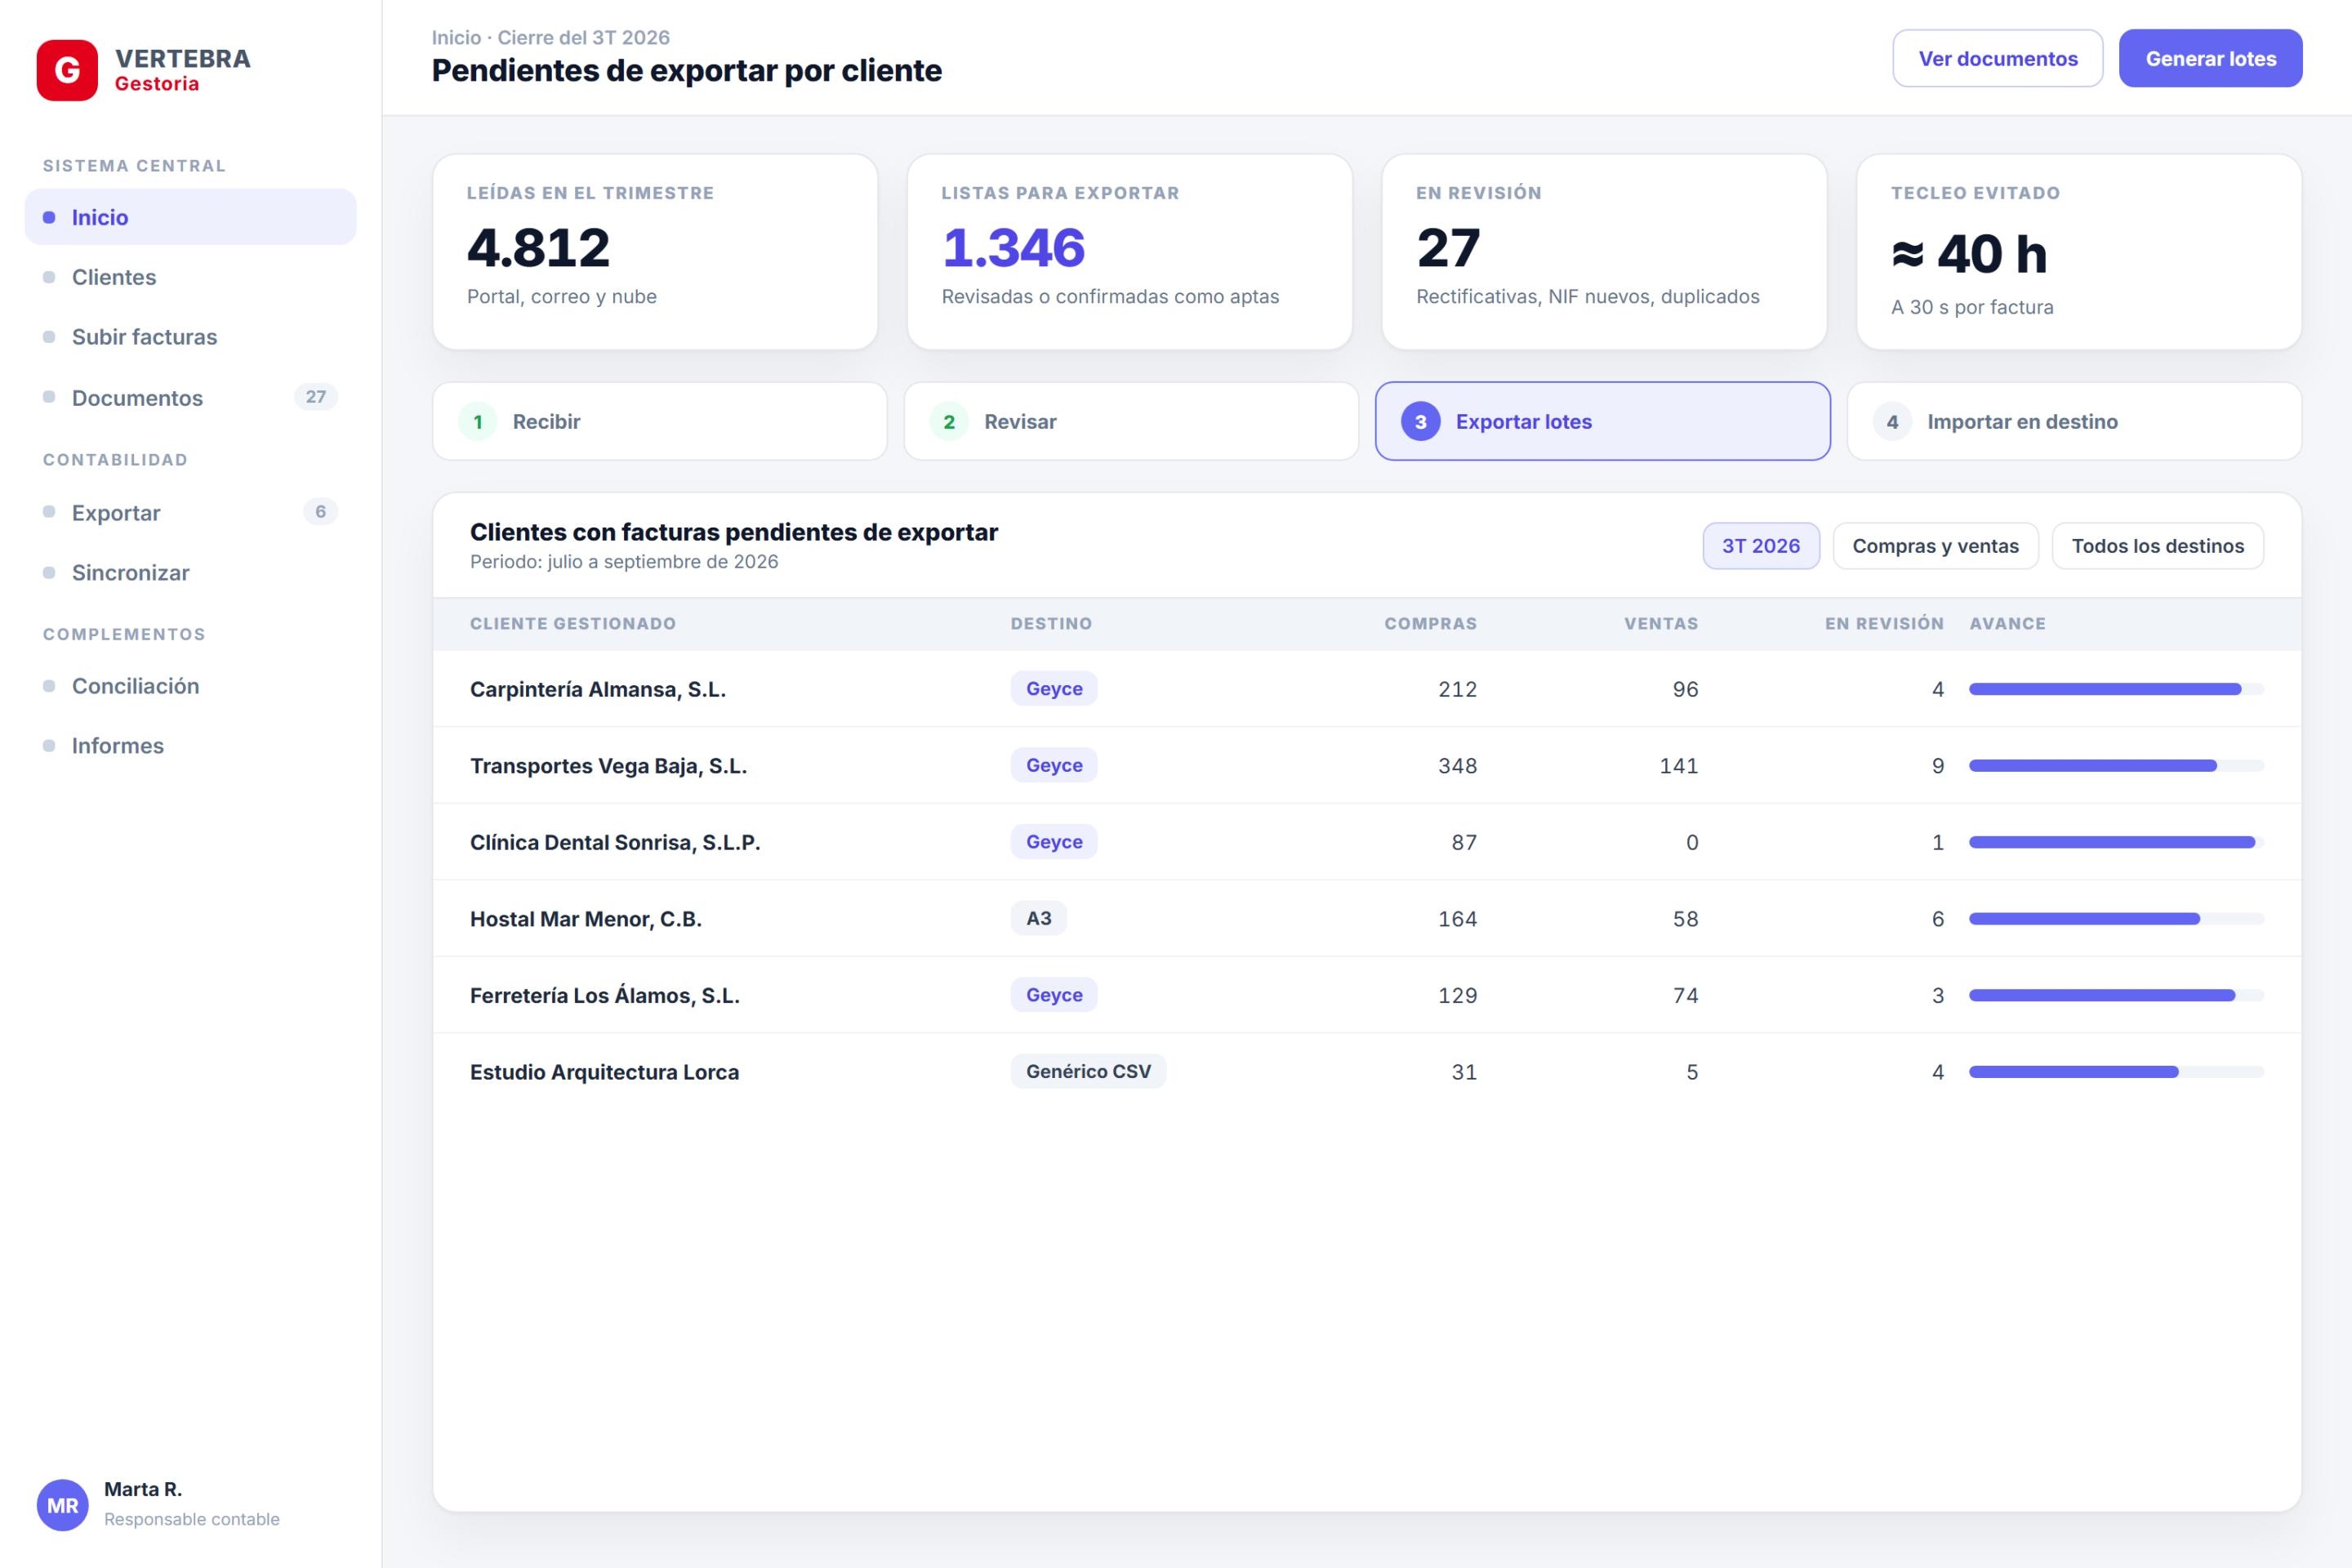Select step 4 Importar en destino
2352x1568 pixels.
[2074, 421]
